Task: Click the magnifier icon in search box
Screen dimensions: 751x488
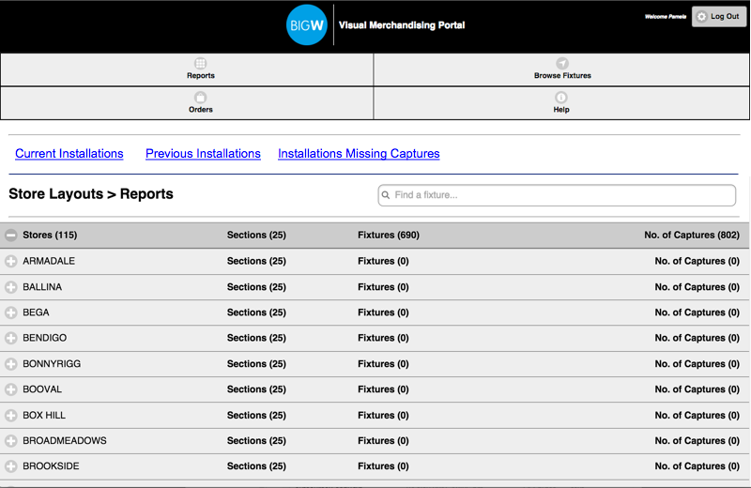Action: 386,195
